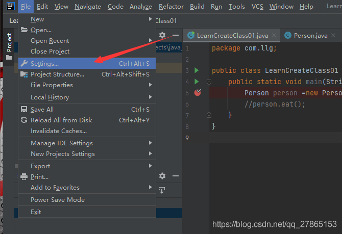Click the run gutter arrow beside the main method

tap(197, 82)
